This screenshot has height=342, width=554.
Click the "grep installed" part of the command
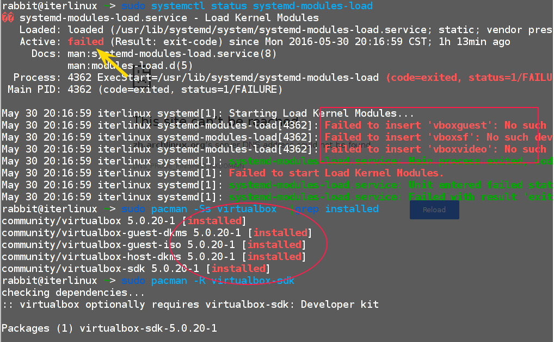[337, 210]
